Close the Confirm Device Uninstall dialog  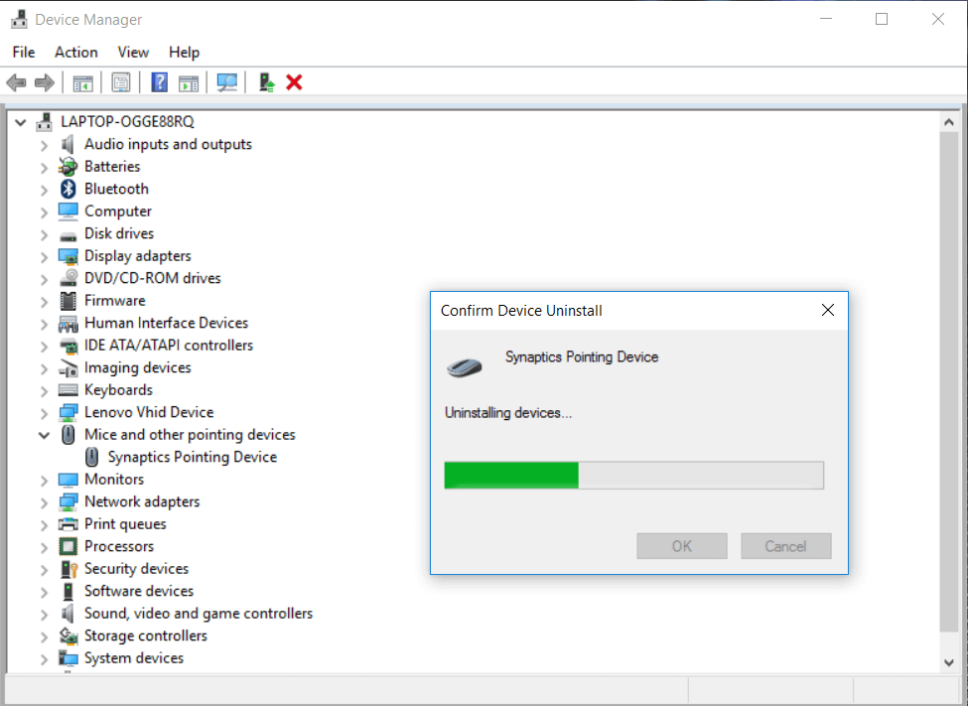coord(828,311)
